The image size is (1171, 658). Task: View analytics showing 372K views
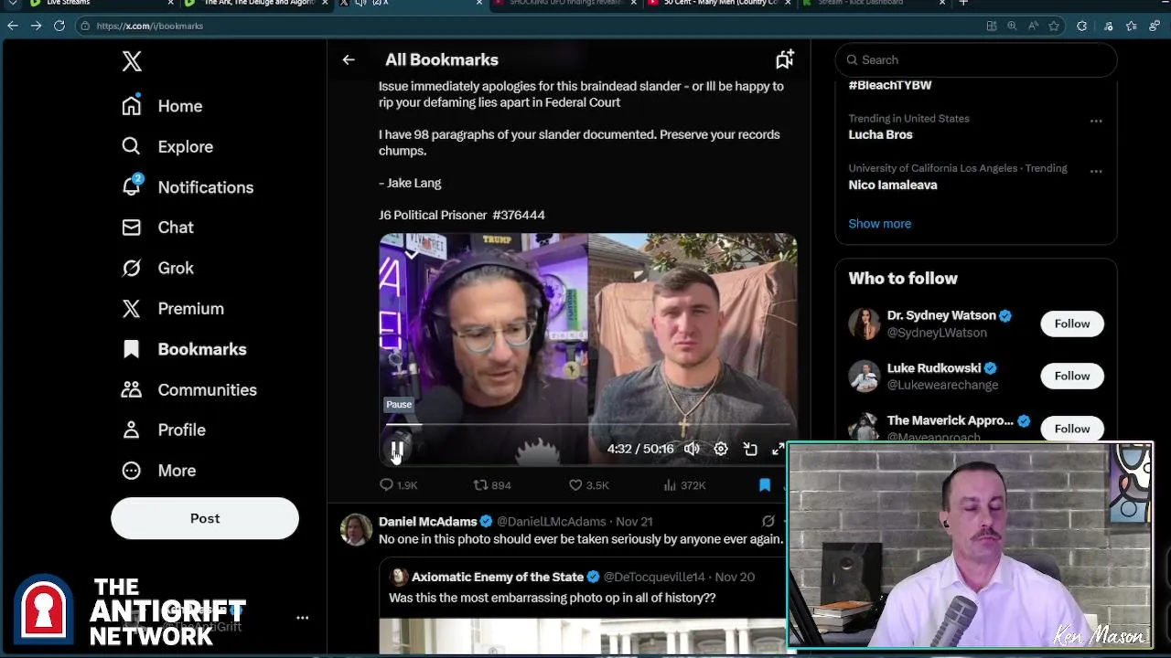pyautogui.click(x=684, y=485)
